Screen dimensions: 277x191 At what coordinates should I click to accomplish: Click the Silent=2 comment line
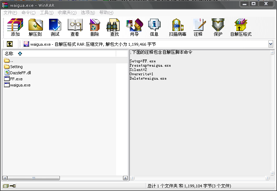point(138,70)
